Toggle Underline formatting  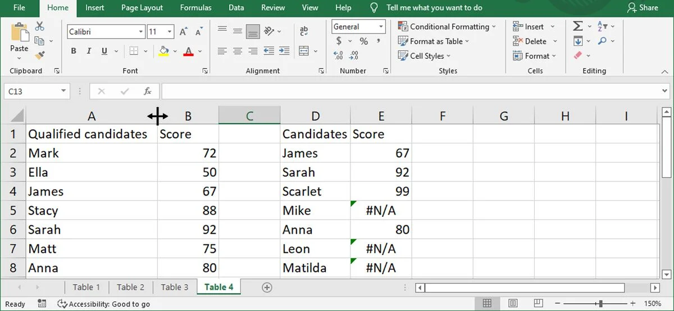[x=104, y=51]
